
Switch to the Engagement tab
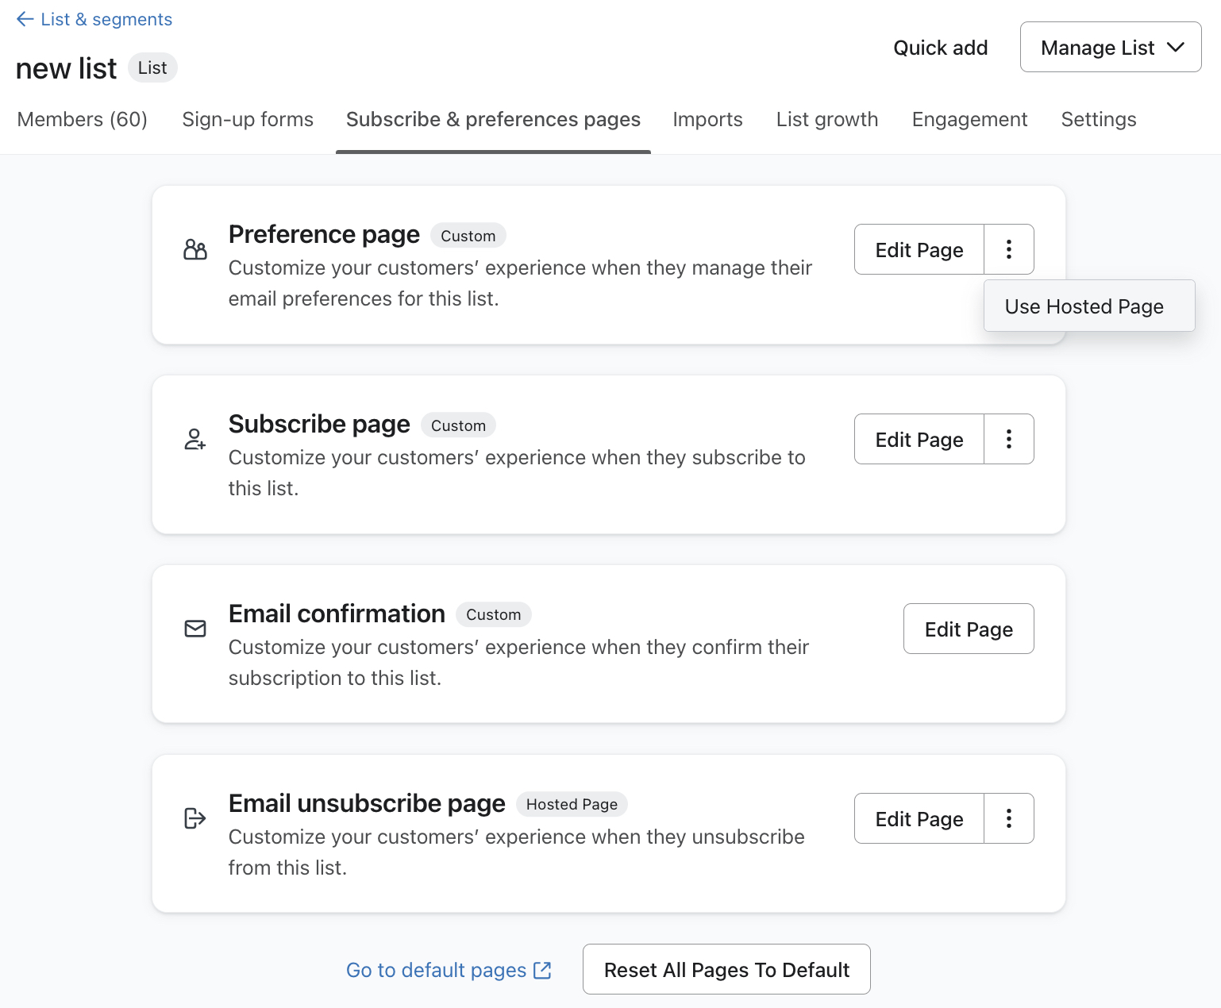[x=969, y=119]
